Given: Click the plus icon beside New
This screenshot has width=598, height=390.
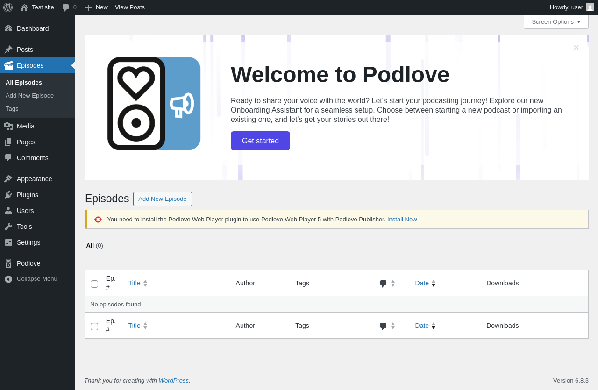Looking at the screenshot, I should [x=88, y=7].
